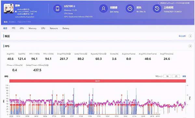Click the package name com.miHoYo.Yuanshen

[25, 17]
